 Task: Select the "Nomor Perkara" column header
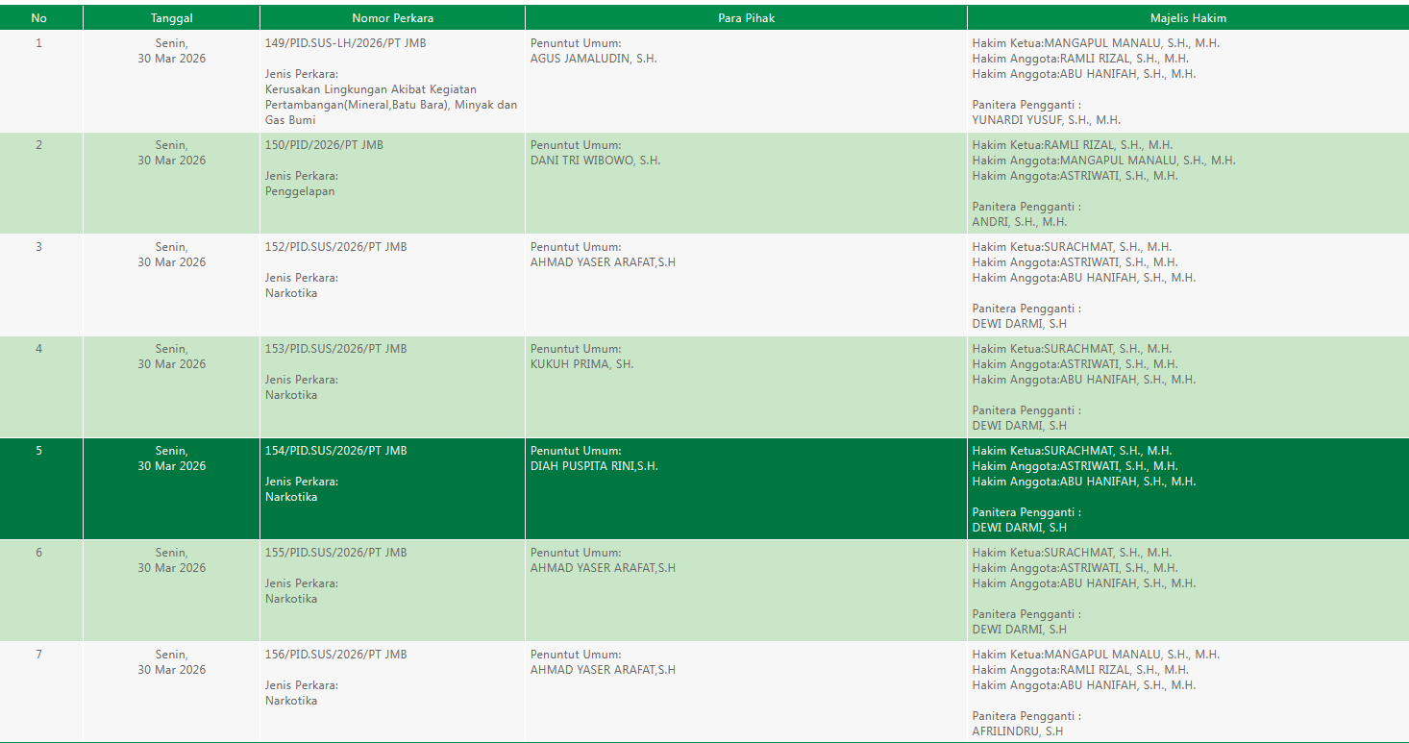pos(392,18)
